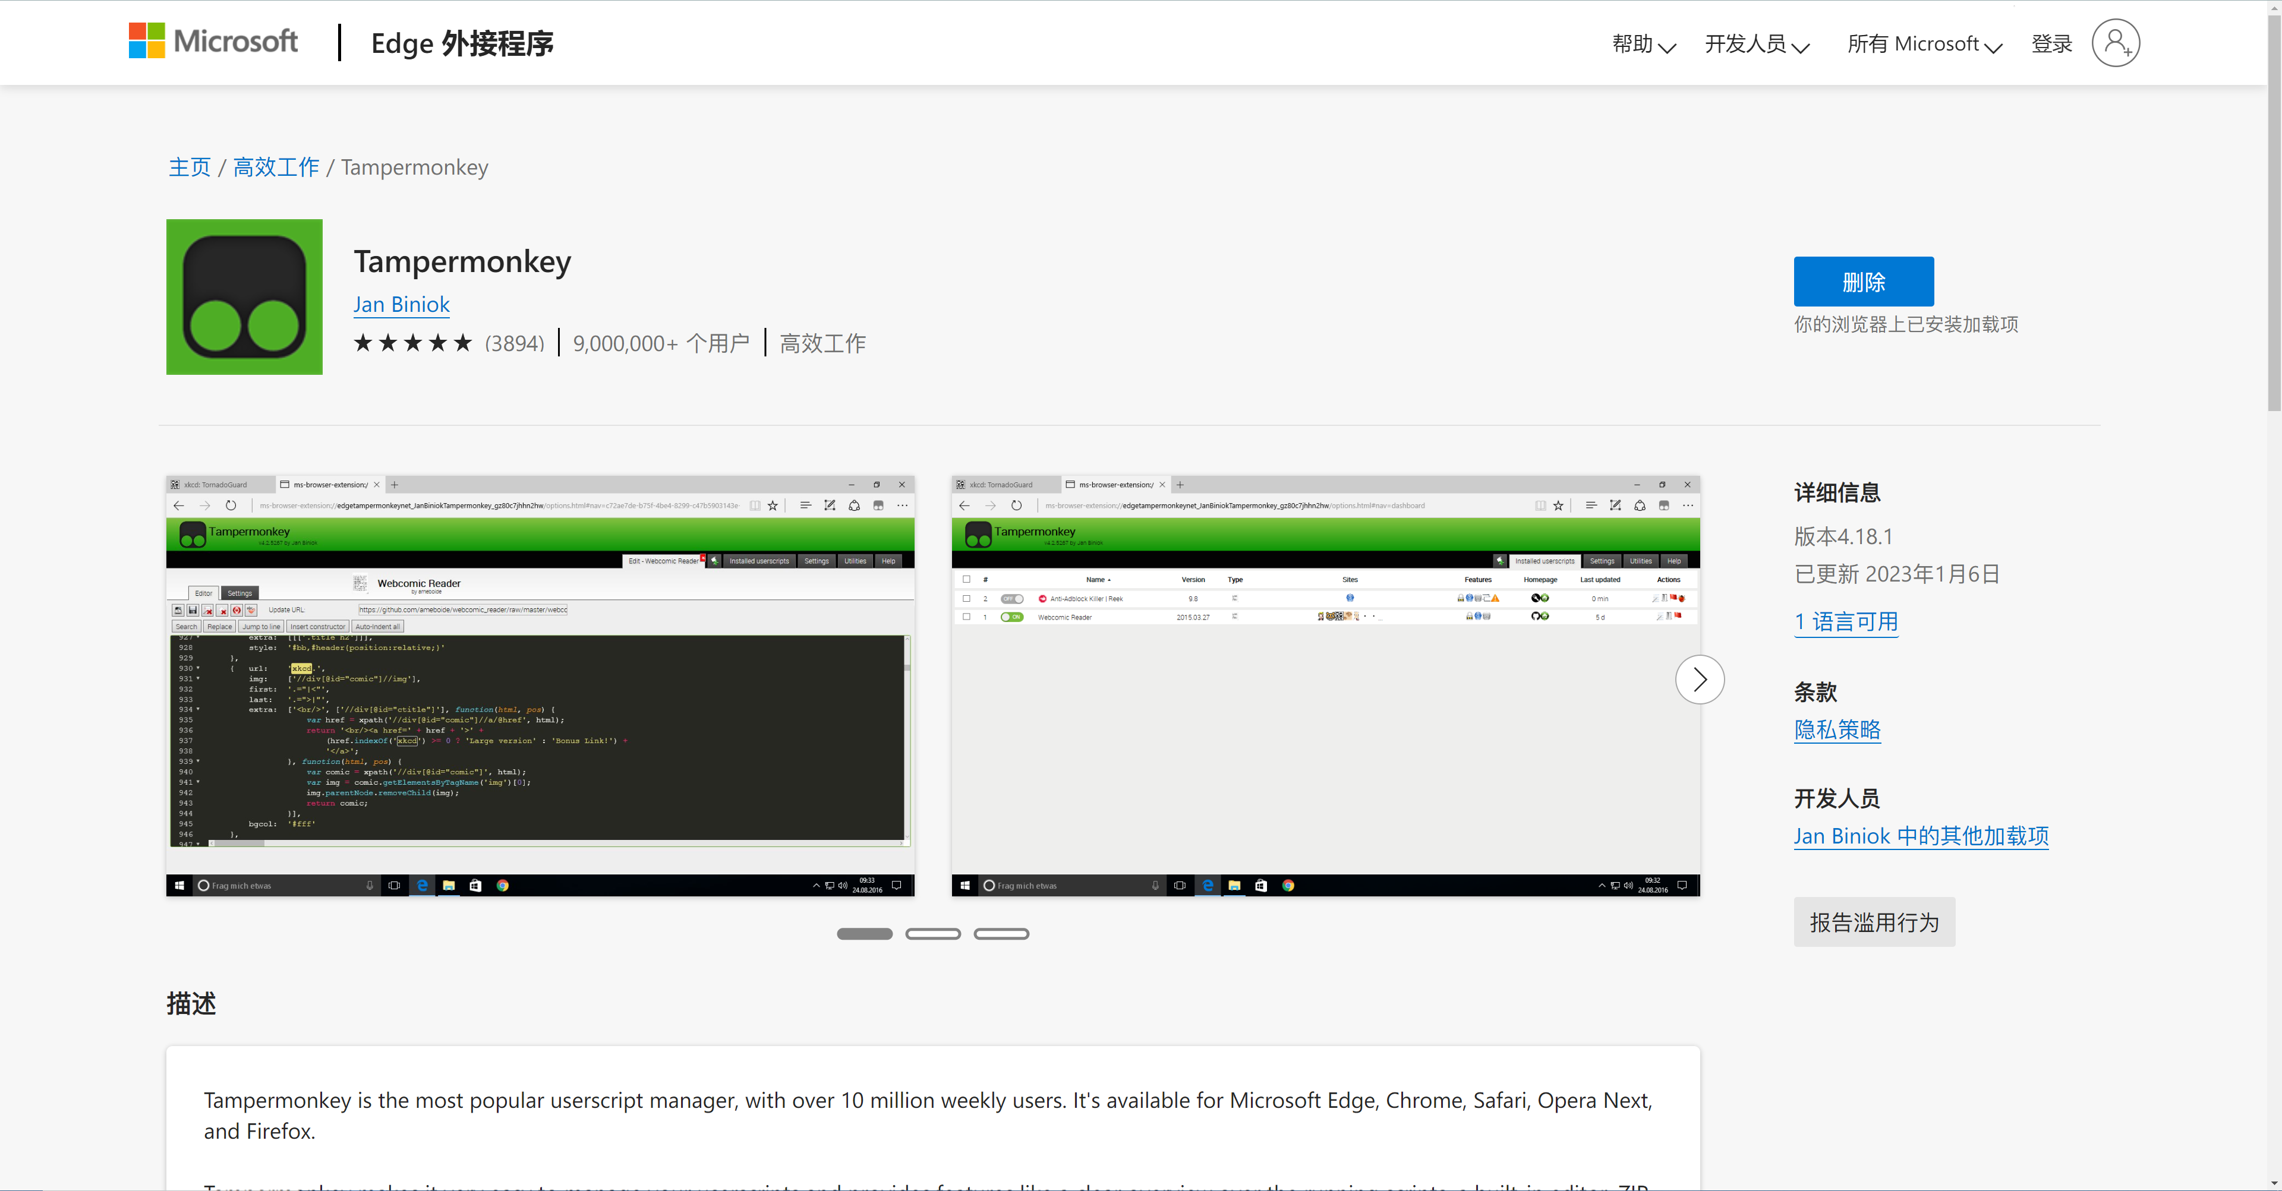Click the blue 删除 button
Screen dimensions: 2282x1191
pos(1863,282)
